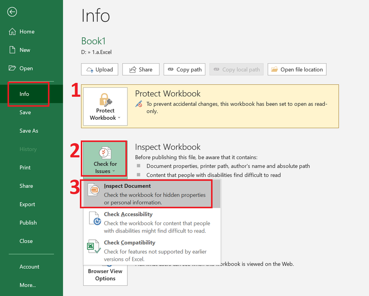Click the Share button under Book1
Screen dimensions: 369x296
[141, 69]
